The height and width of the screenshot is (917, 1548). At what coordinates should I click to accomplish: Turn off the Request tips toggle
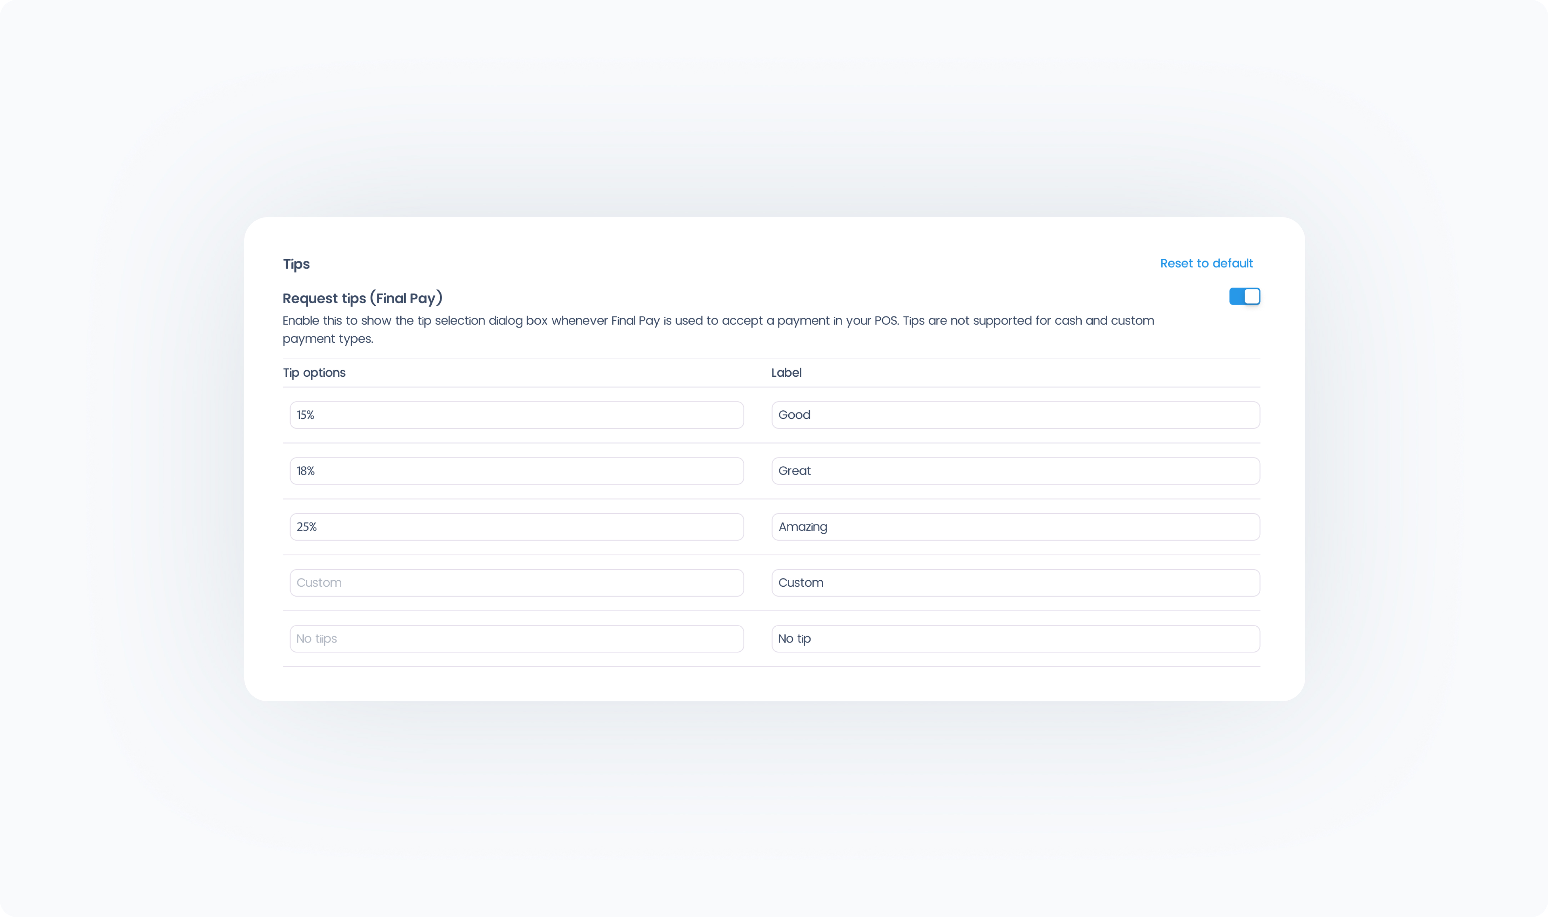pyautogui.click(x=1244, y=297)
